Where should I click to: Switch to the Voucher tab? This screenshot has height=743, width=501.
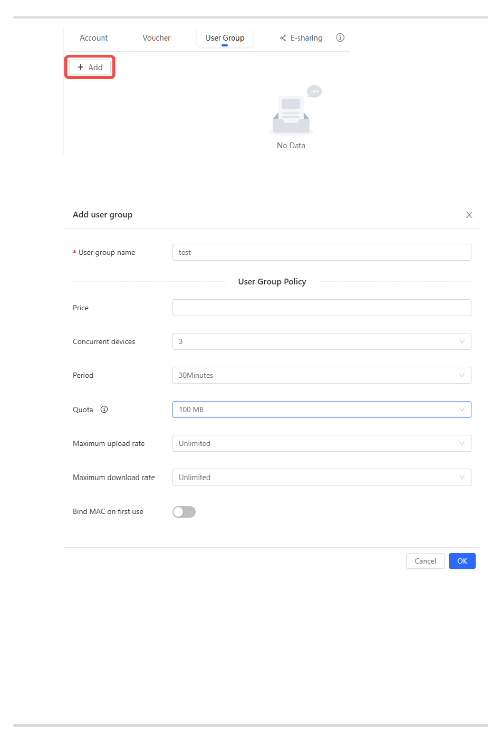[157, 38]
